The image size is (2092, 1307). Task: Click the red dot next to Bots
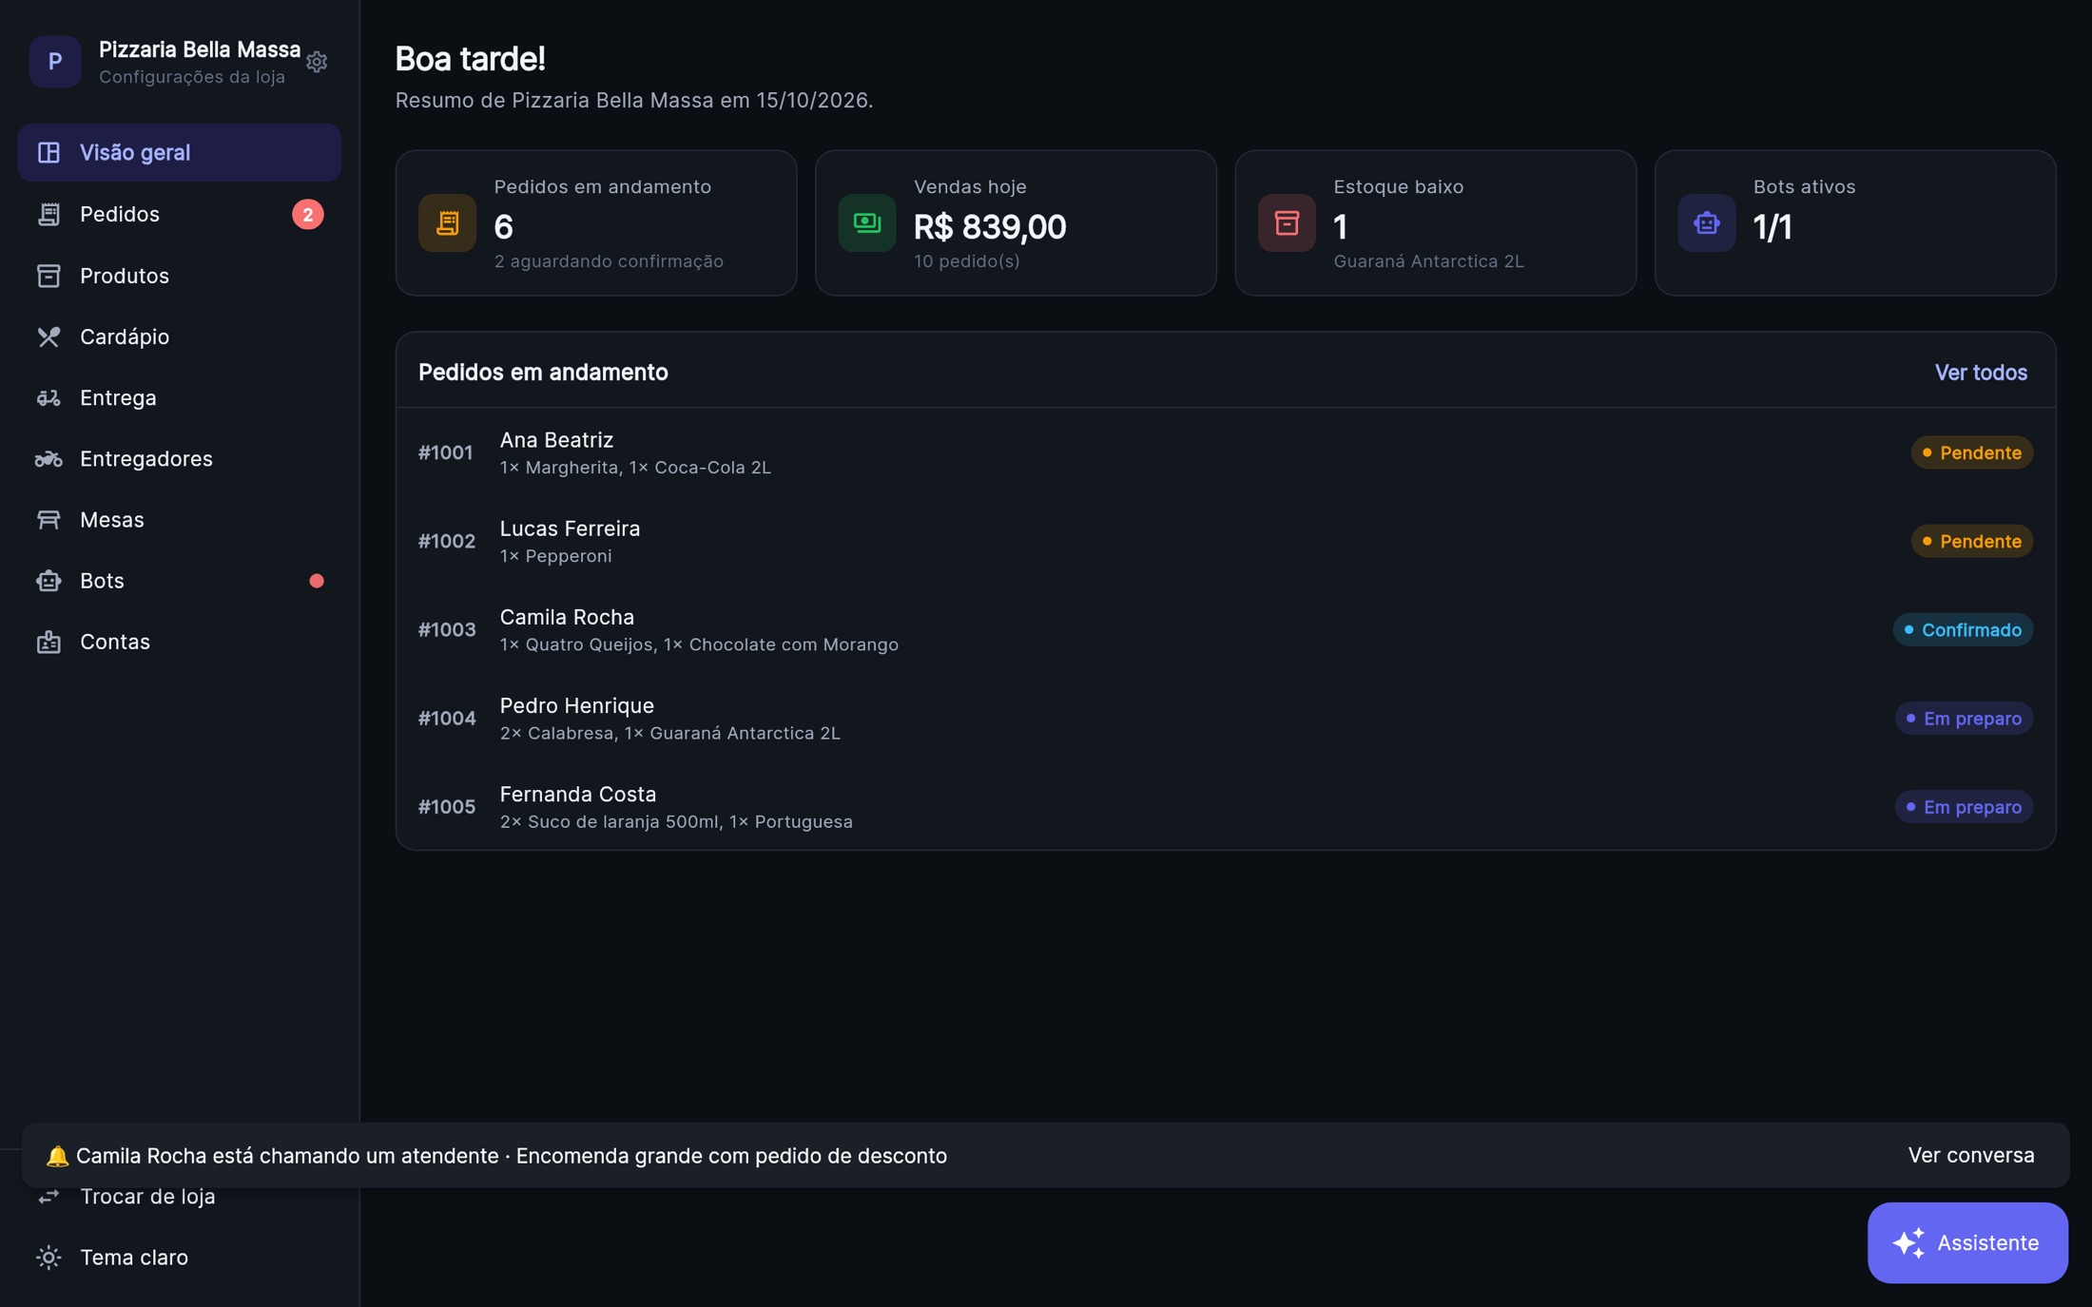tap(317, 581)
